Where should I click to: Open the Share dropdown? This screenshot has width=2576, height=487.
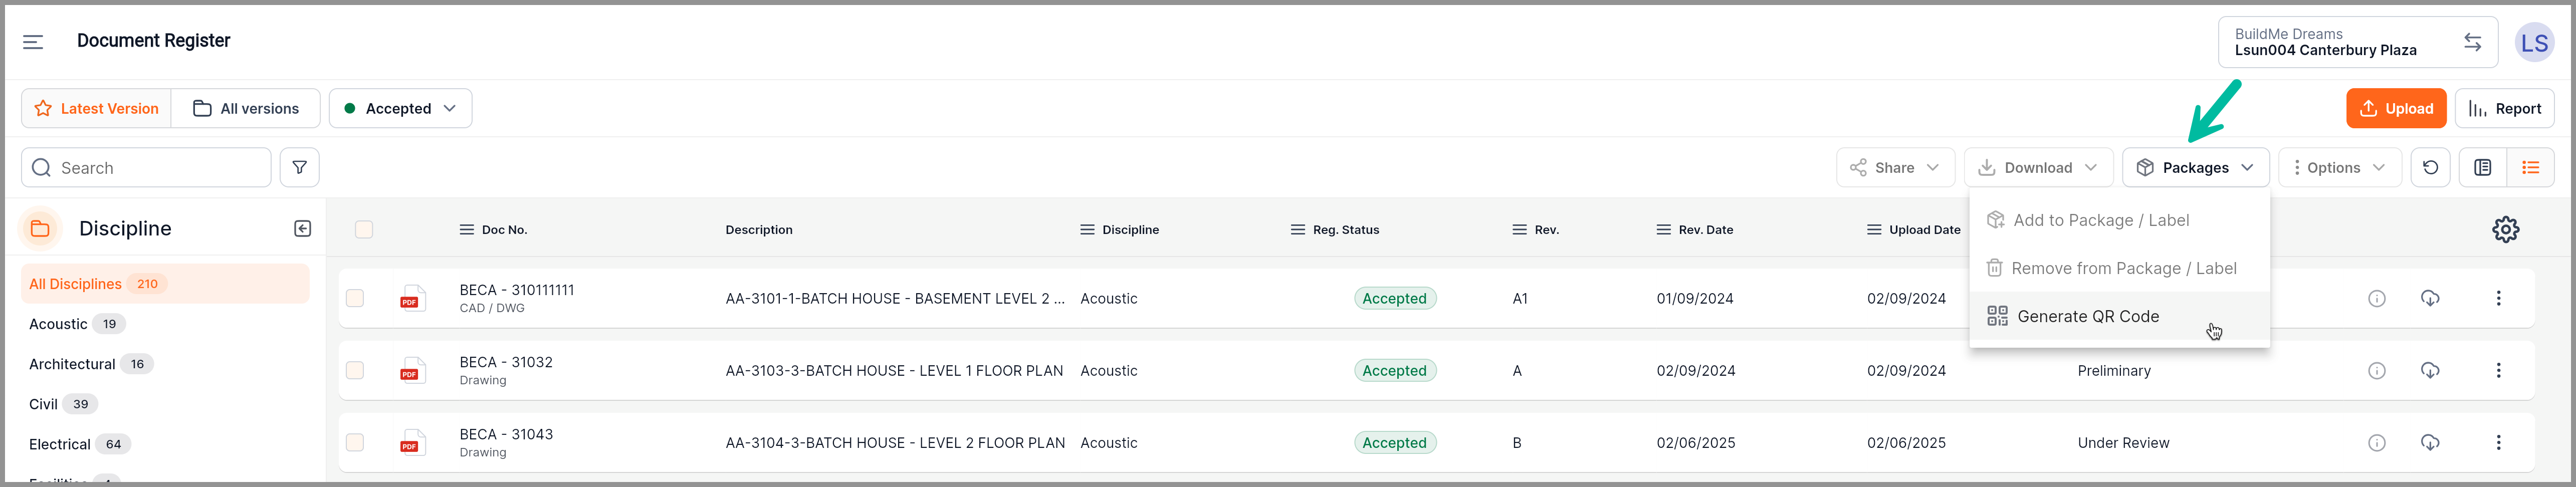(x=1894, y=167)
